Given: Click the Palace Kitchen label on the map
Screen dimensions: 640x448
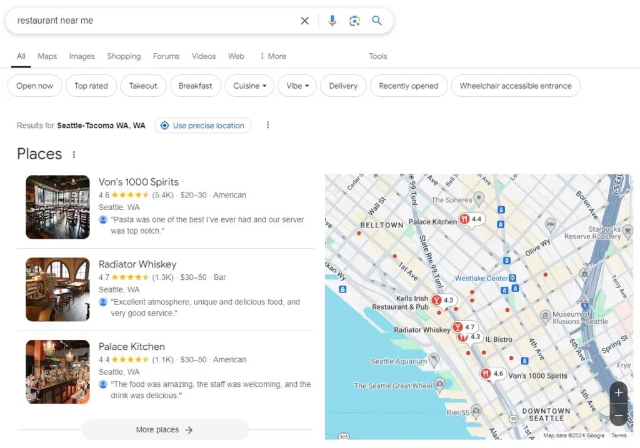Looking at the screenshot, I should (432, 222).
